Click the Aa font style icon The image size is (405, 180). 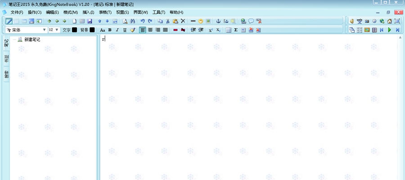coord(102,30)
